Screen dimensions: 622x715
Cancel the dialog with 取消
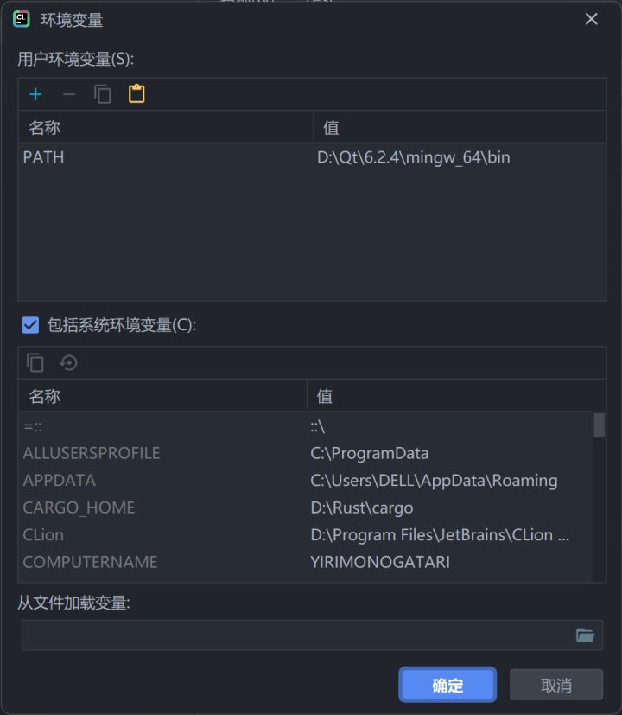pos(555,684)
